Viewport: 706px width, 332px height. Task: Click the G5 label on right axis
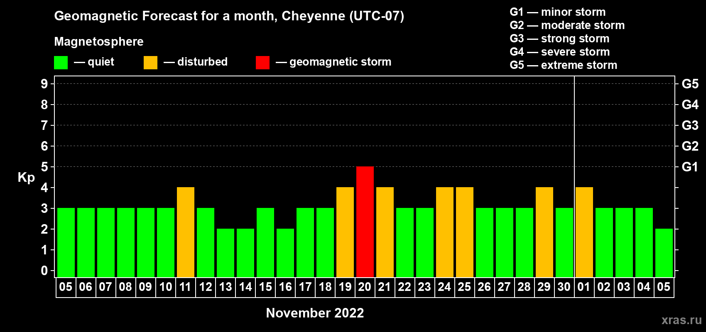click(690, 84)
